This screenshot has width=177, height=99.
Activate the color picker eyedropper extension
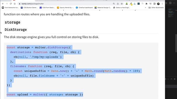[131, 4]
